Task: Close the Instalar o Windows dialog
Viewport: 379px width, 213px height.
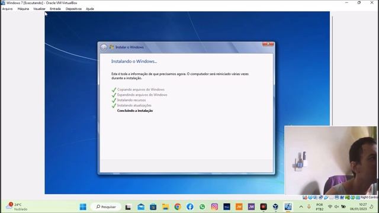Action: pos(268,44)
